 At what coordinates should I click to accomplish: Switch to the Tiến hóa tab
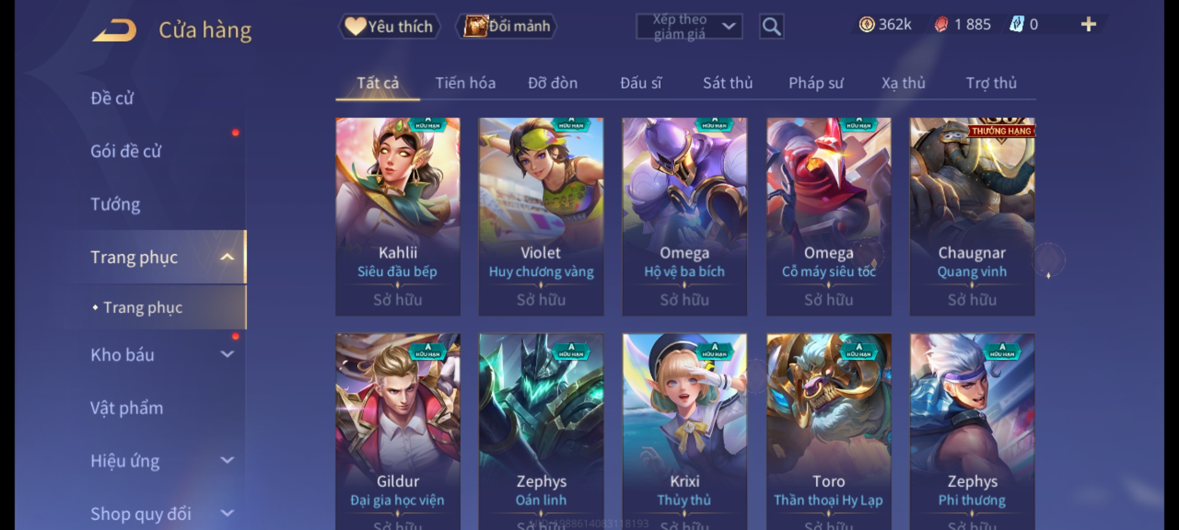(x=465, y=83)
